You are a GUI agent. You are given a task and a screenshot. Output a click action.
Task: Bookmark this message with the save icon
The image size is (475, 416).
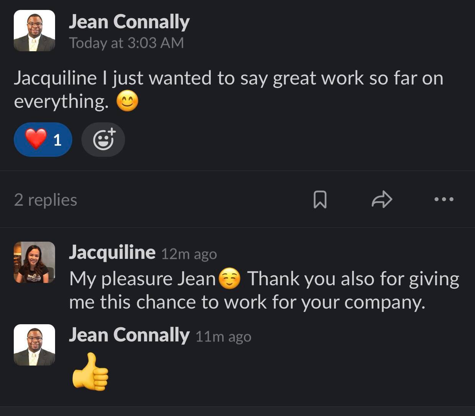(x=320, y=200)
